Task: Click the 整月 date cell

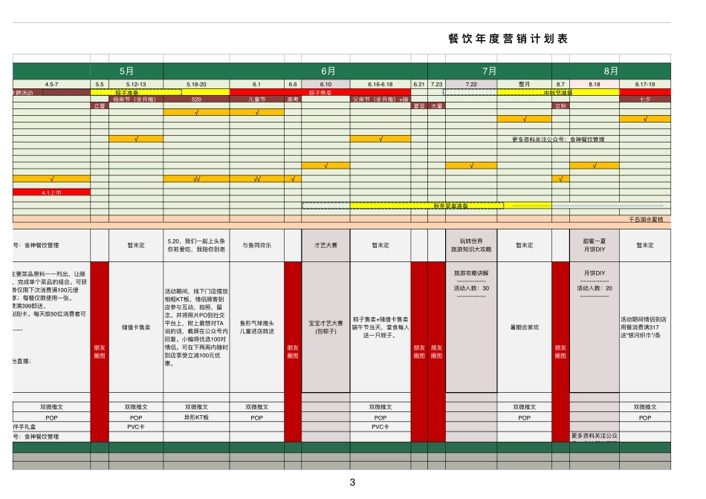Action: point(524,84)
